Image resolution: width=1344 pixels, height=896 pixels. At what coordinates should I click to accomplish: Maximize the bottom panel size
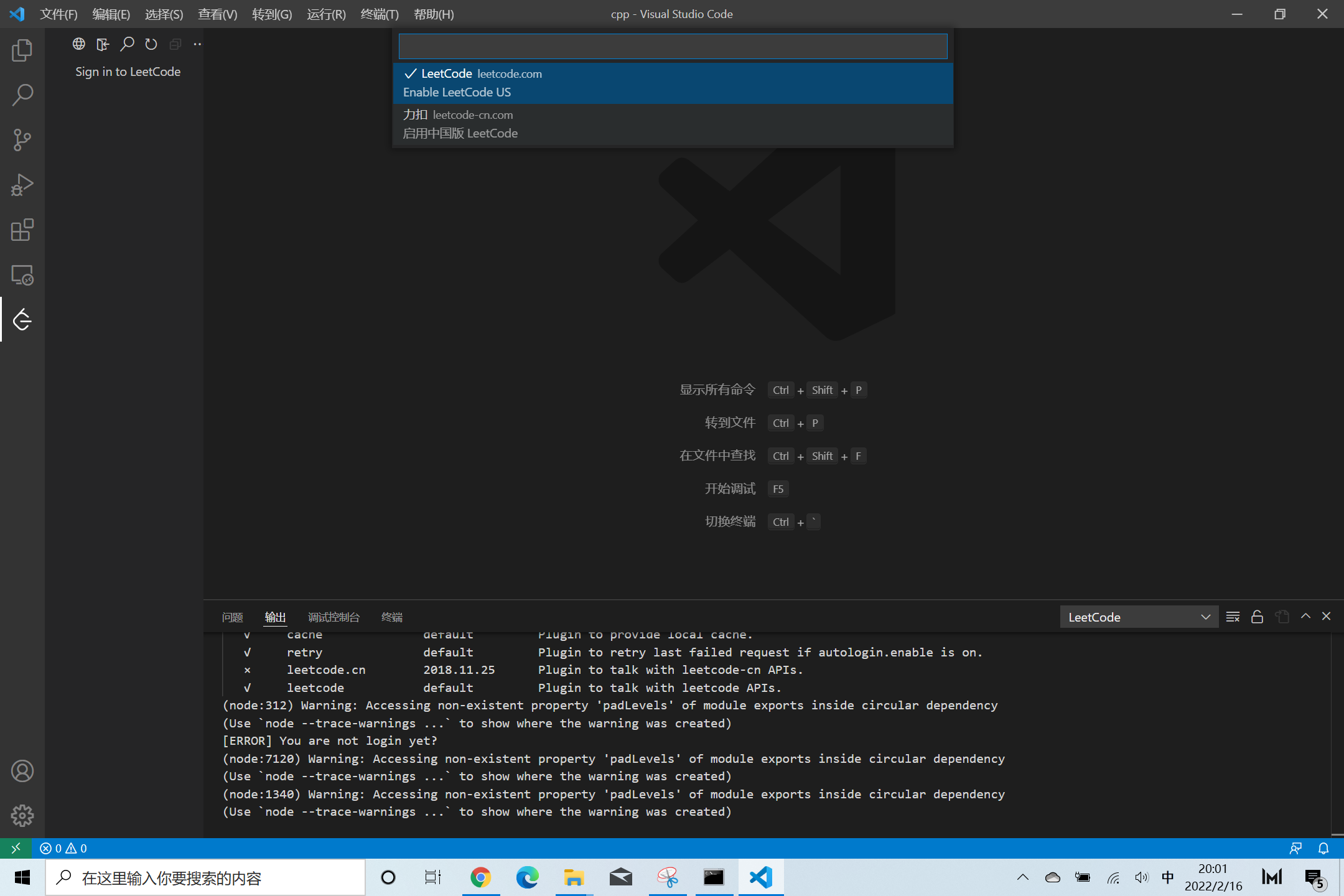click(1305, 616)
